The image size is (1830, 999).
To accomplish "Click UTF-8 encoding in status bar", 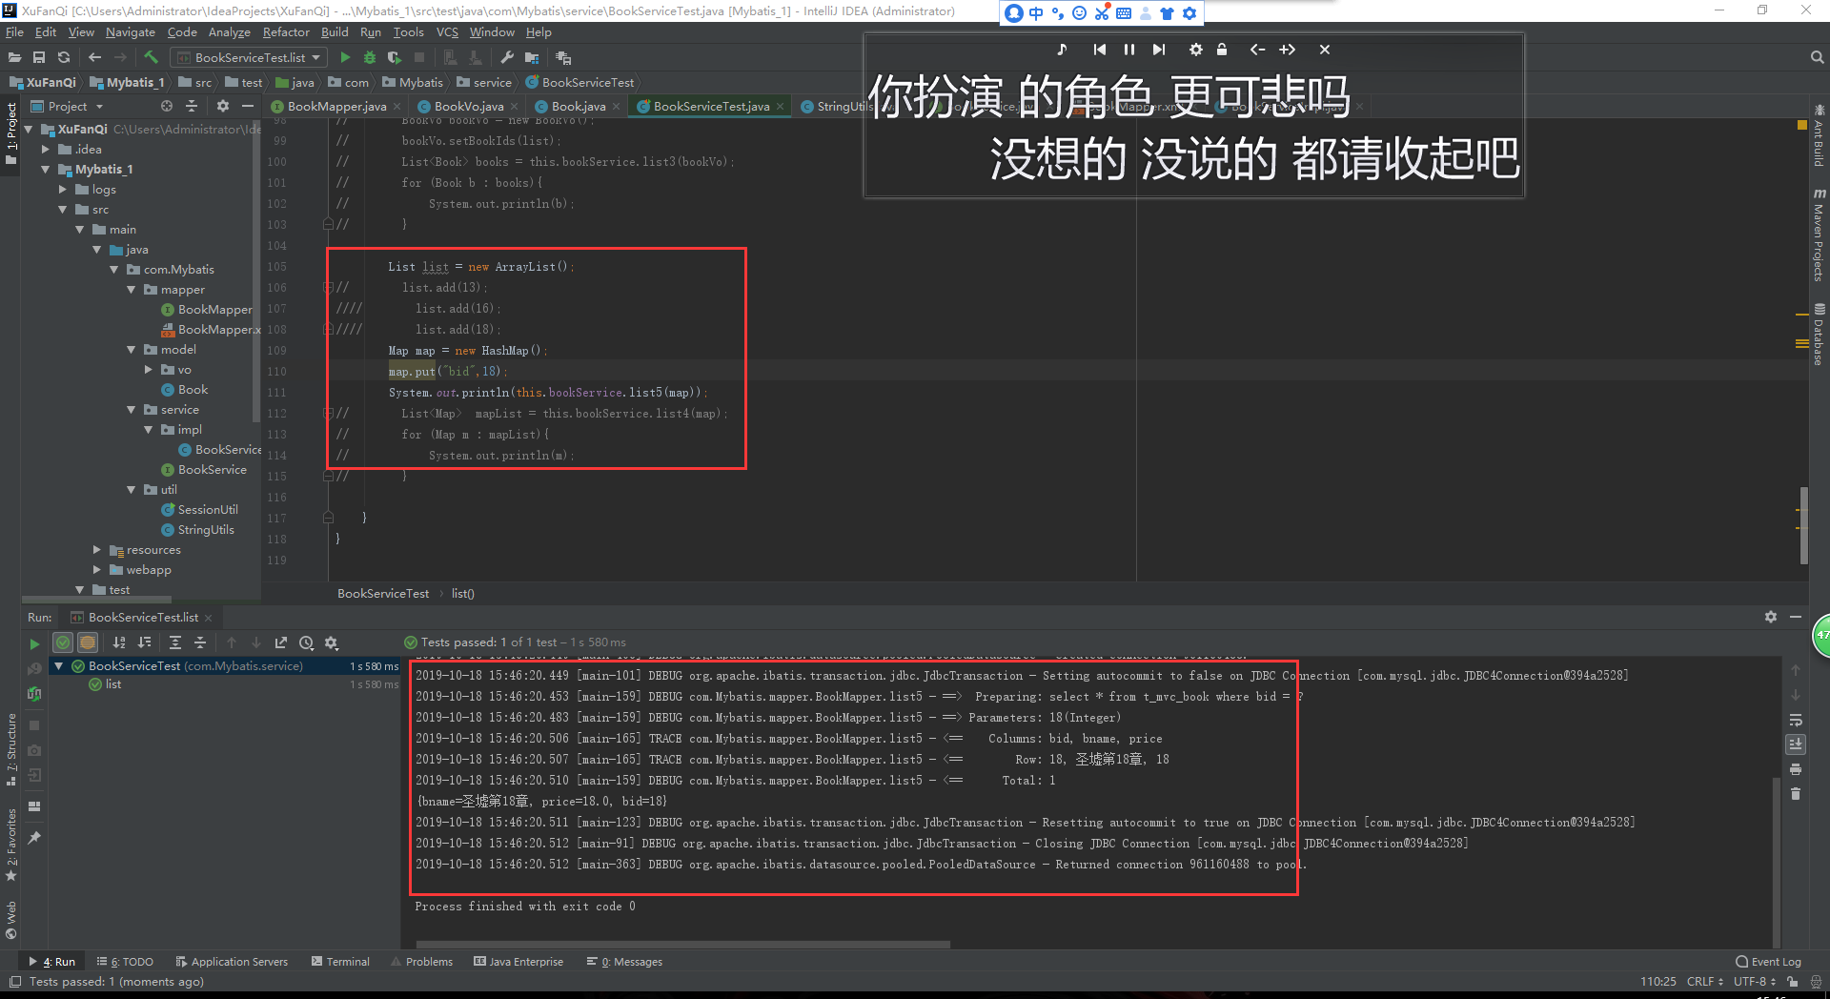I will (x=1754, y=982).
